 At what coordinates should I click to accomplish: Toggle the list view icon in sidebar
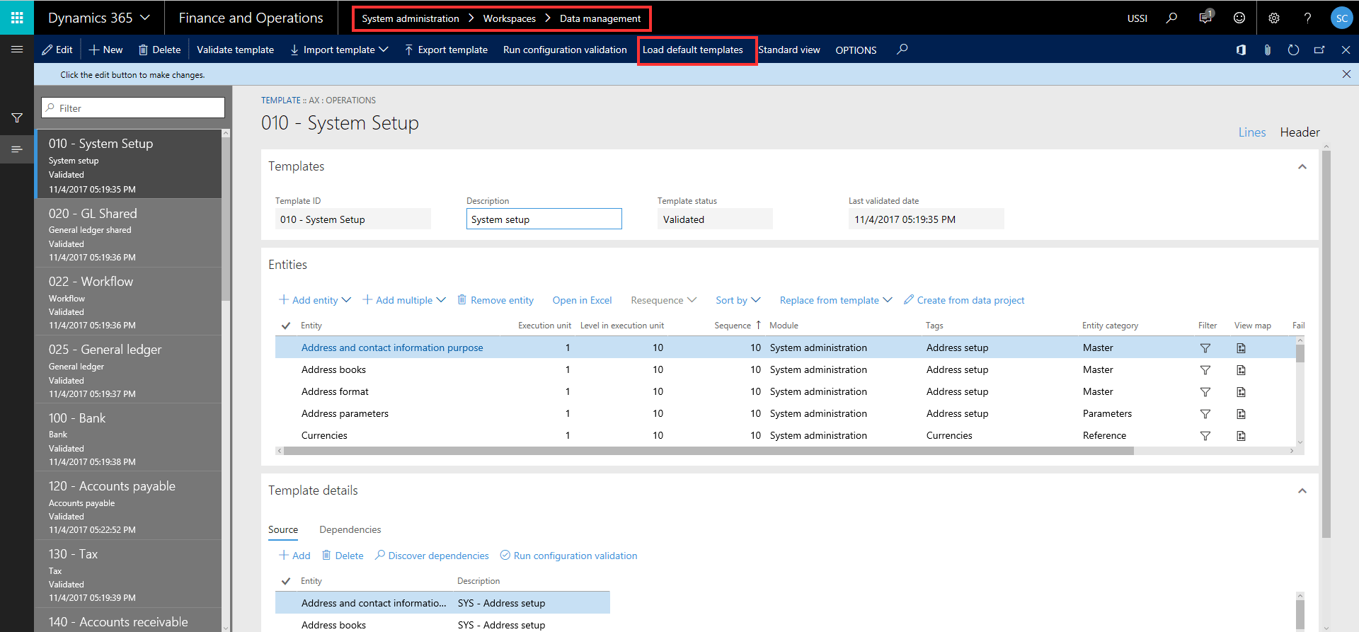coord(17,149)
